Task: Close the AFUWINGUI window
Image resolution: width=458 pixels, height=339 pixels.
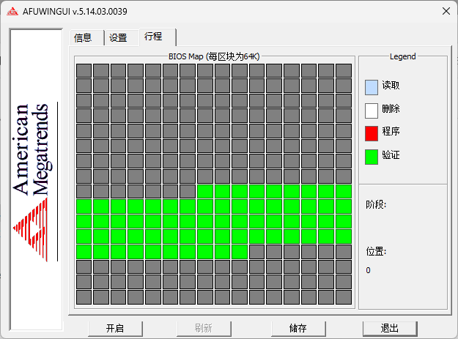Action: pyautogui.click(x=446, y=12)
